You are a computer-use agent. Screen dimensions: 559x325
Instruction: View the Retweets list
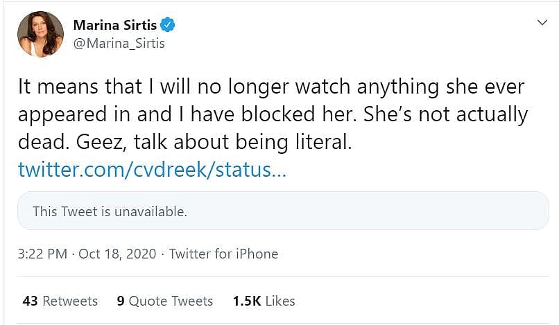[x=70, y=301]
